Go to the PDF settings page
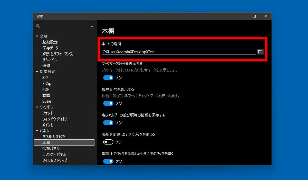308x180 pixels. [x=46, y=89]
